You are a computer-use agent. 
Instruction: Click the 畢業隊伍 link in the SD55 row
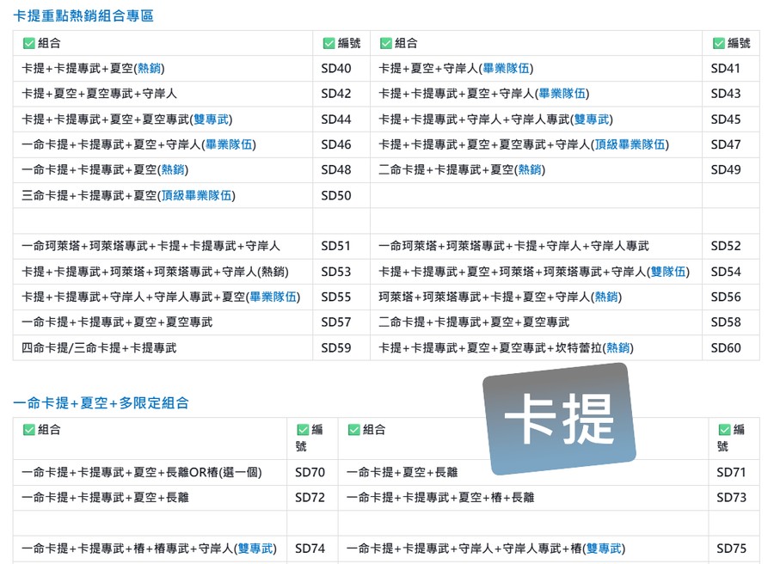point(273,297)
